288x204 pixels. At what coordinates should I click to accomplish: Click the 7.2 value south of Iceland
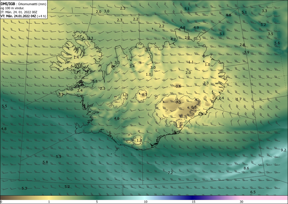click(x=170, y=173)
